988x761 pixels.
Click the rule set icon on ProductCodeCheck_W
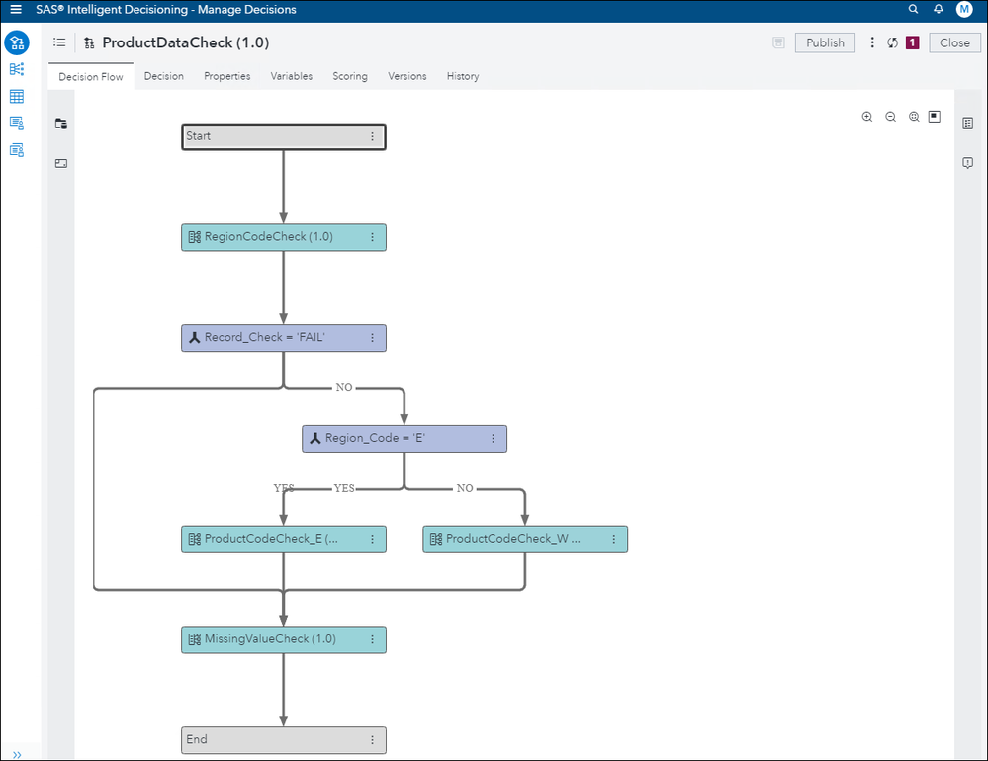[436, 539]
